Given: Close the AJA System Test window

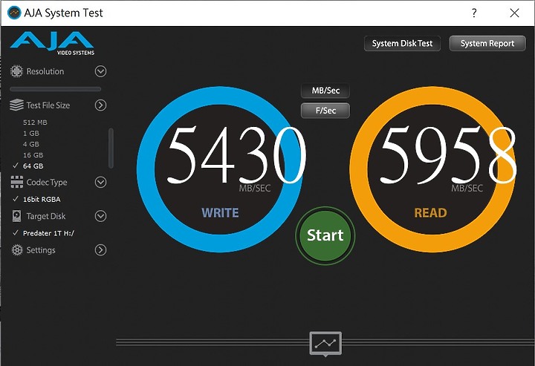Looking at the screenshot, I should click(x=514, y=13).
